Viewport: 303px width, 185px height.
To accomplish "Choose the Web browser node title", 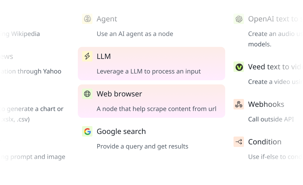I will [x=119, y=94].
